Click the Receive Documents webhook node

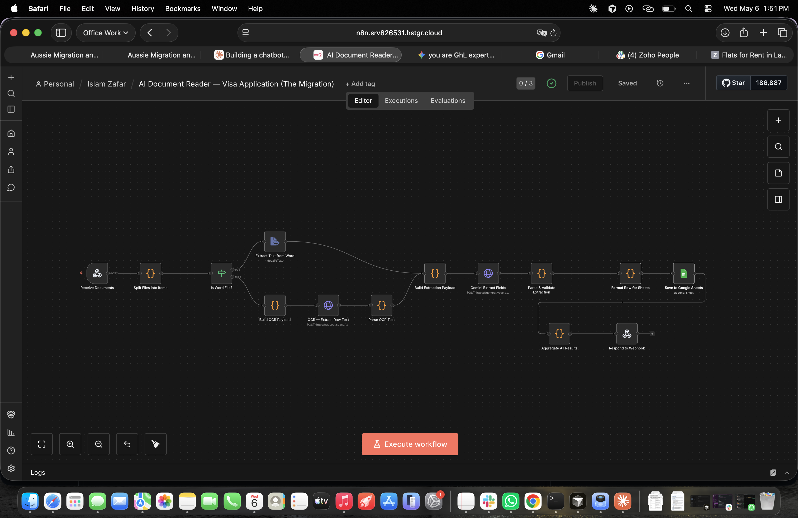[x=97, y=274]
